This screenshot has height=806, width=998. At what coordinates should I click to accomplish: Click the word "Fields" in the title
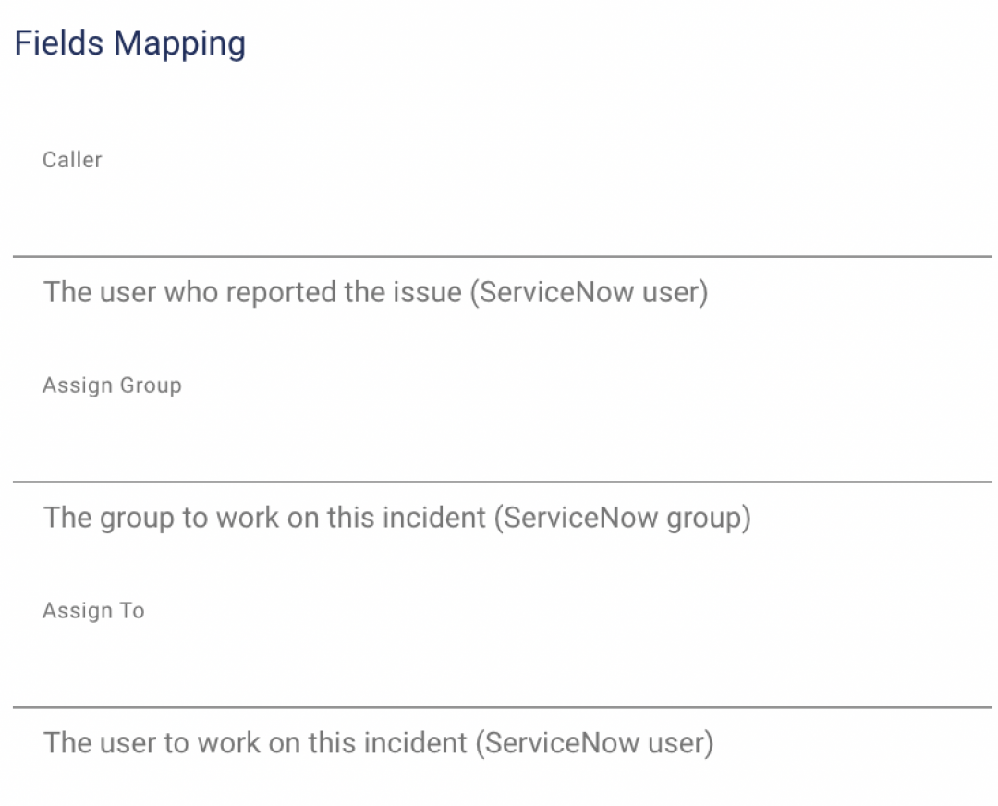(58, 43)
